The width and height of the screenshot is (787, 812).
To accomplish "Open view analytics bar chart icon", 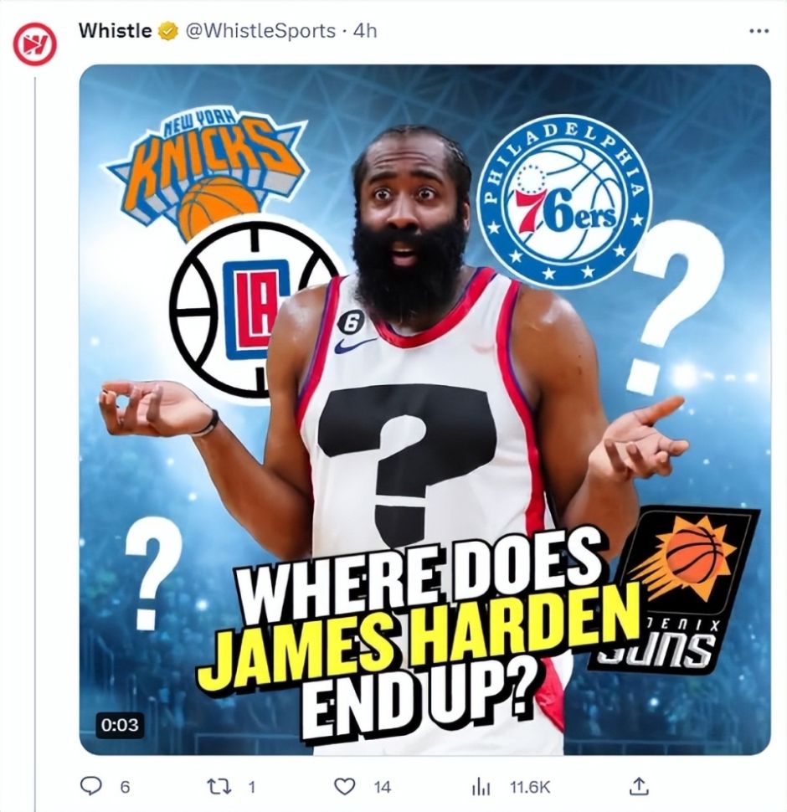I will click(480, 787).
